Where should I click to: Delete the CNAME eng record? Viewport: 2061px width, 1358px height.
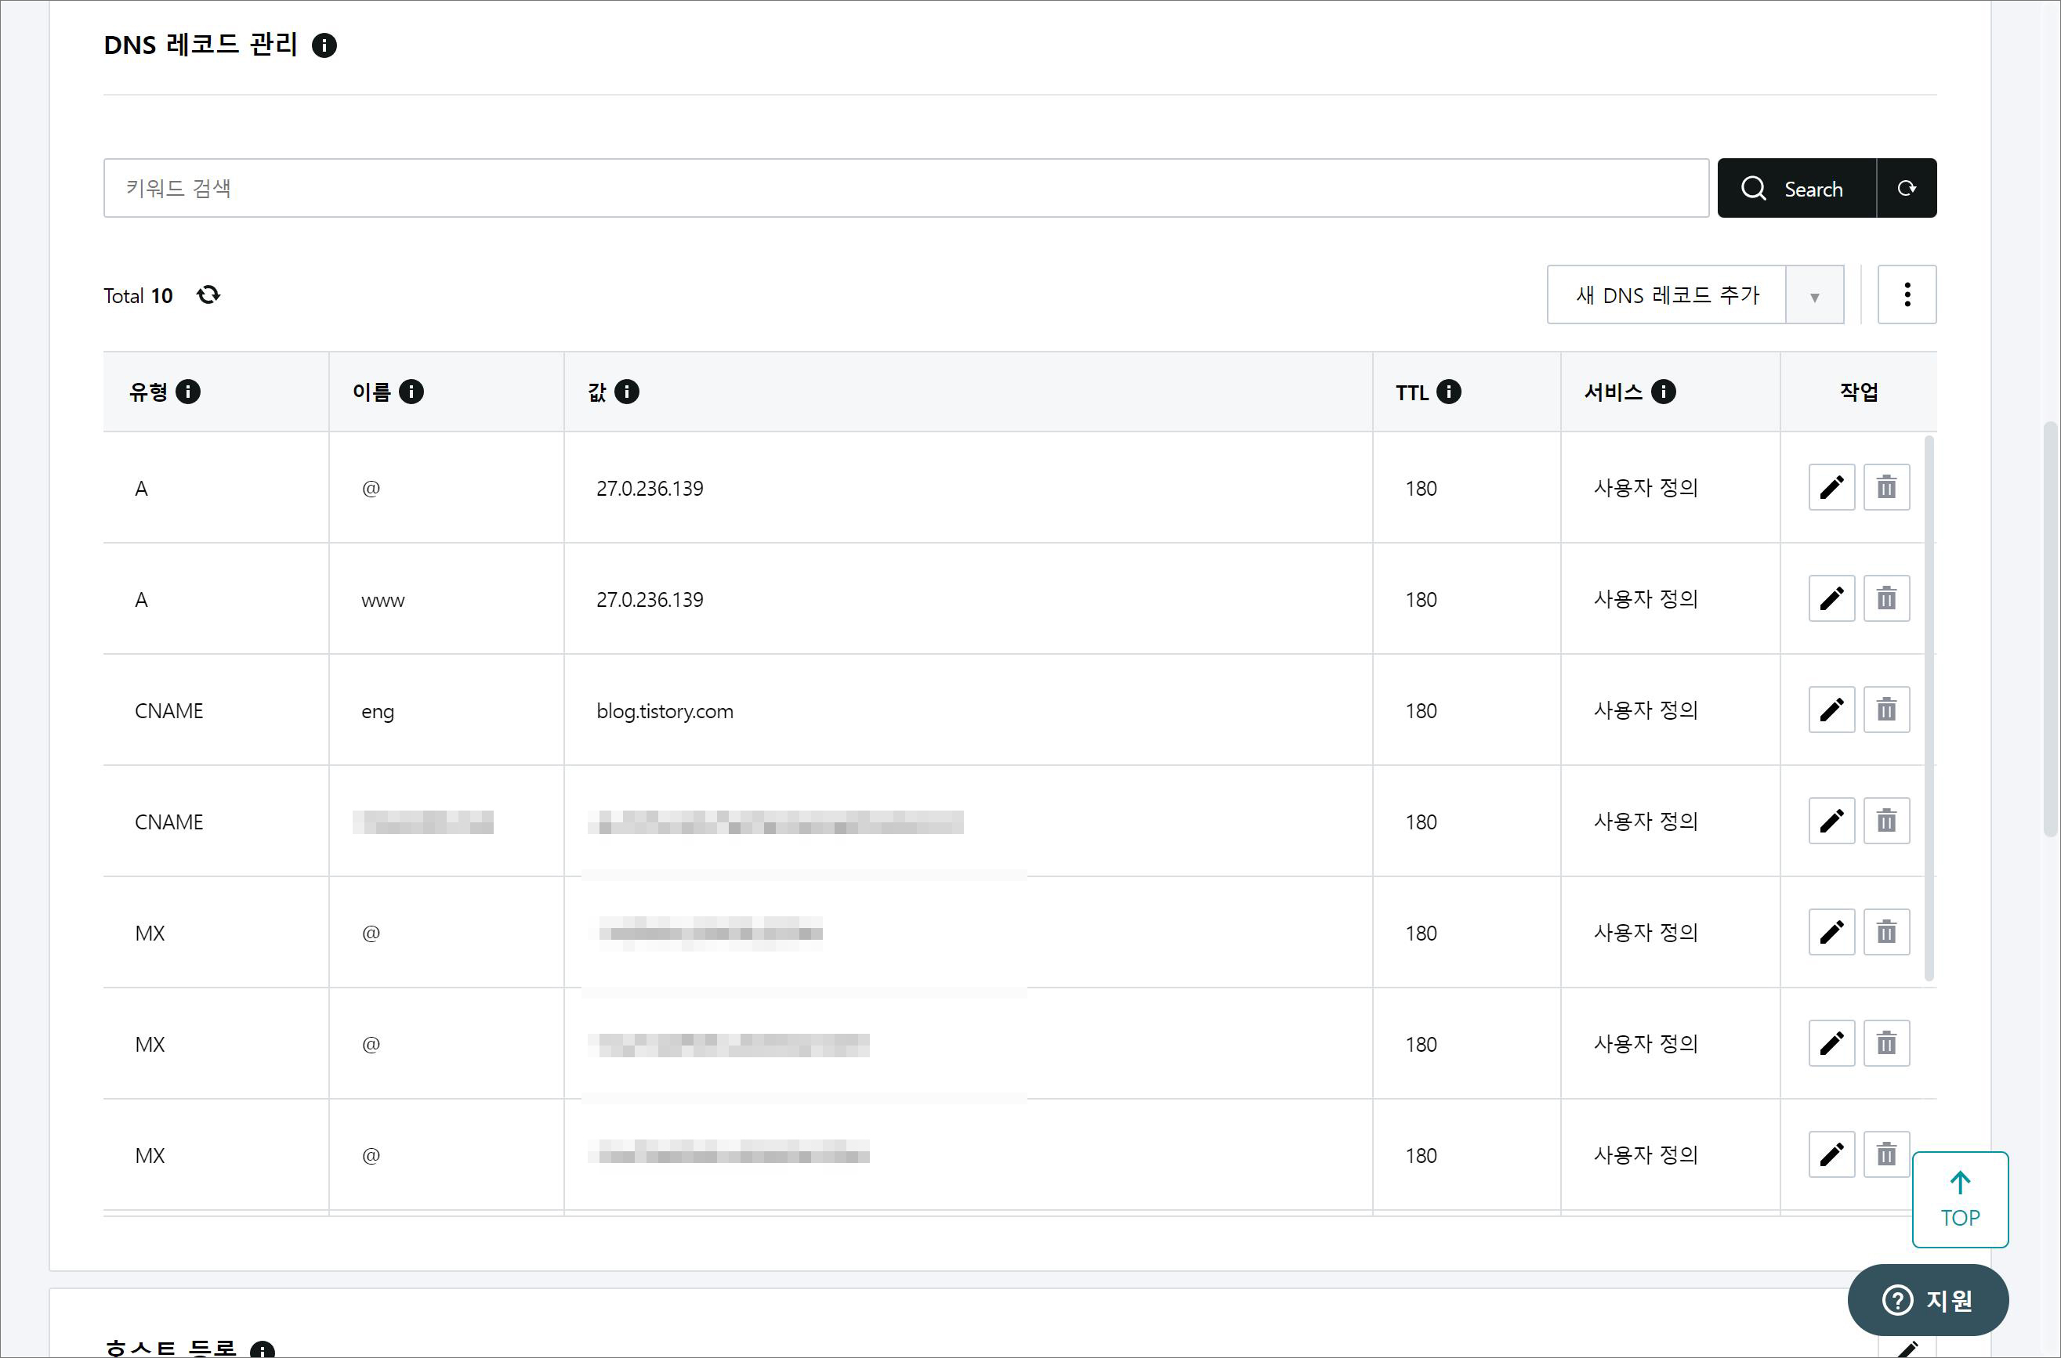[1886, 710]
